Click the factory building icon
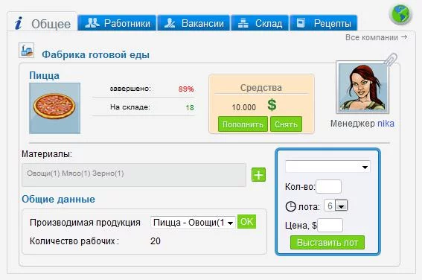This screenshot has height=280, width=422. 26,50
